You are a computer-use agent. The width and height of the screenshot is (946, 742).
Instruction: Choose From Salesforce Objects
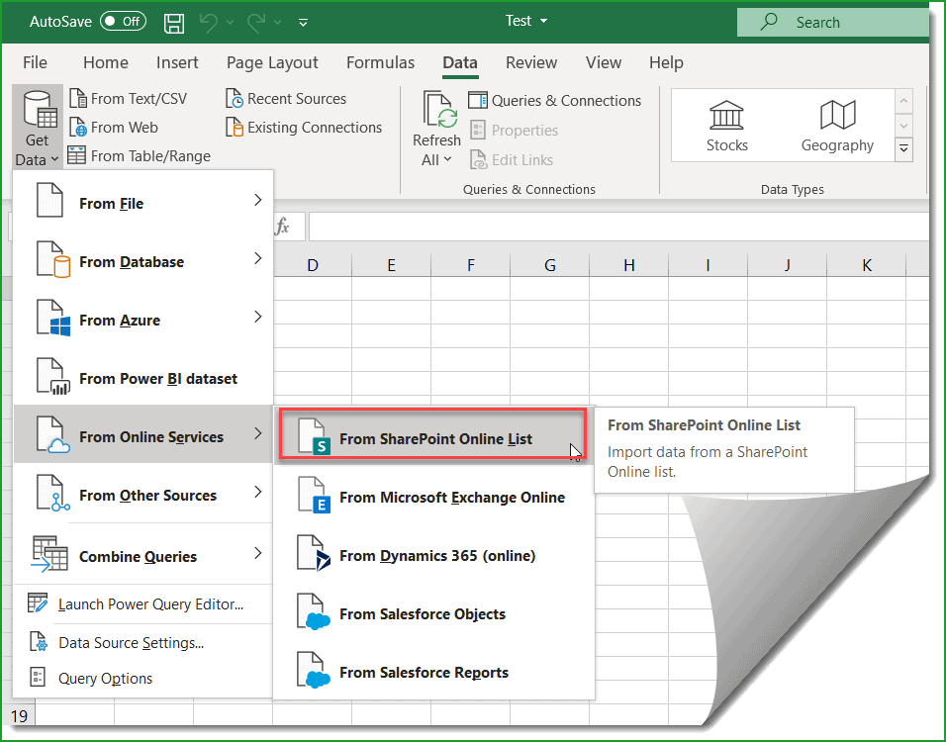pos(433,613)
